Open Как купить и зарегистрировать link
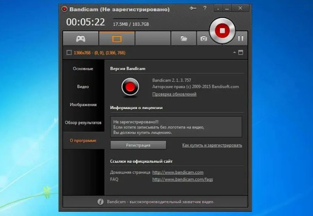Viewport: 313px width, 216px height. [212, 145]
